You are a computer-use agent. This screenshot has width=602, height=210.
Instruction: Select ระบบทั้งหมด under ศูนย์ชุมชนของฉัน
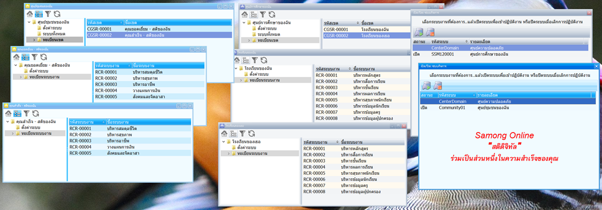point(54,34)
